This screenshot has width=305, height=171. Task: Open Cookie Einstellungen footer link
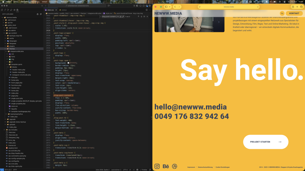click(x=222, y=167)
